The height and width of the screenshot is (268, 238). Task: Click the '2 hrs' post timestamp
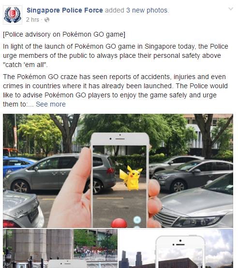[x=32, y=20]
